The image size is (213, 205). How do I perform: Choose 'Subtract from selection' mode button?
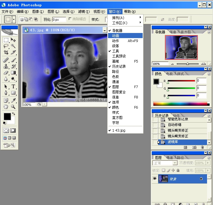tap(31, 19)
